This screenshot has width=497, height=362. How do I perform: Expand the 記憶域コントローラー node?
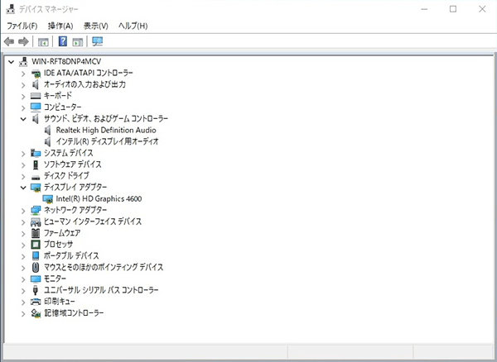[23, 313]
